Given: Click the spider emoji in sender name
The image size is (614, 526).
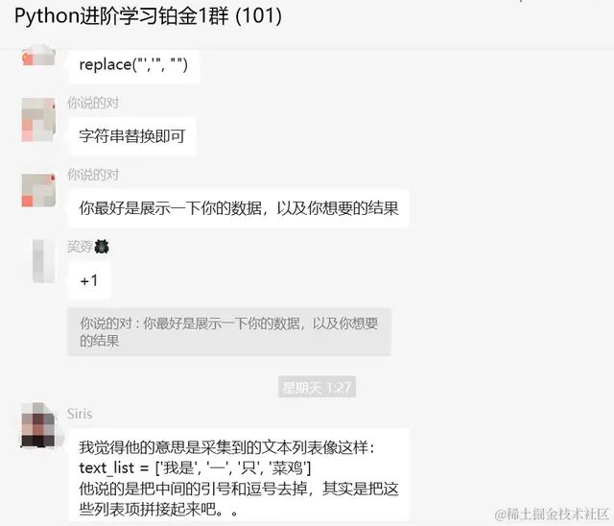Looking at the screenshot, I should point(102,247).
